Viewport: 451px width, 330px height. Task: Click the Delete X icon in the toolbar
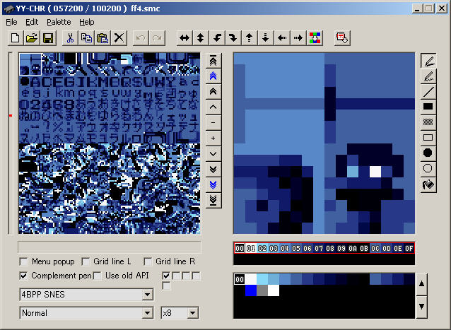tap(119, 38)
